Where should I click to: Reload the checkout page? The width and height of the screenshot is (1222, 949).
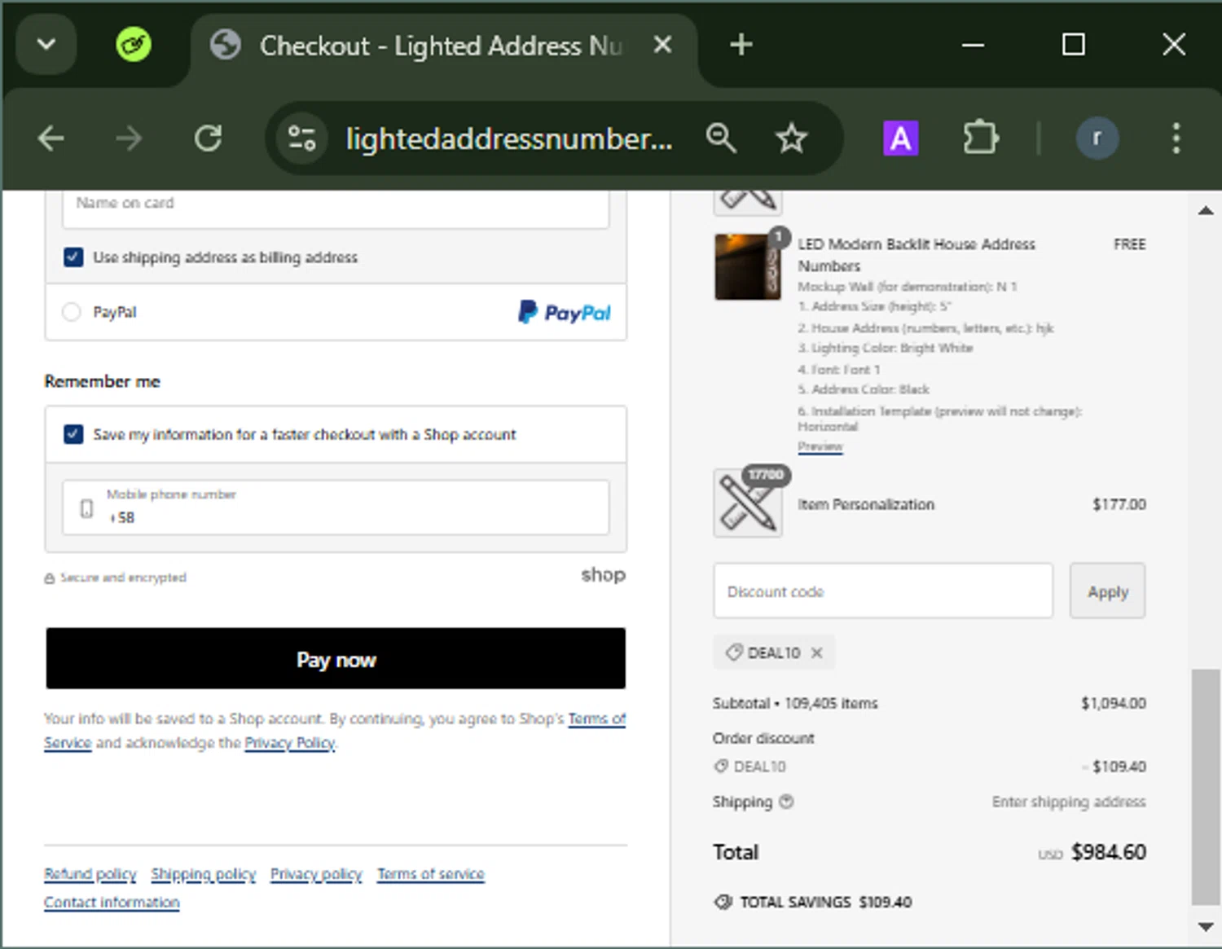(209, 138)
